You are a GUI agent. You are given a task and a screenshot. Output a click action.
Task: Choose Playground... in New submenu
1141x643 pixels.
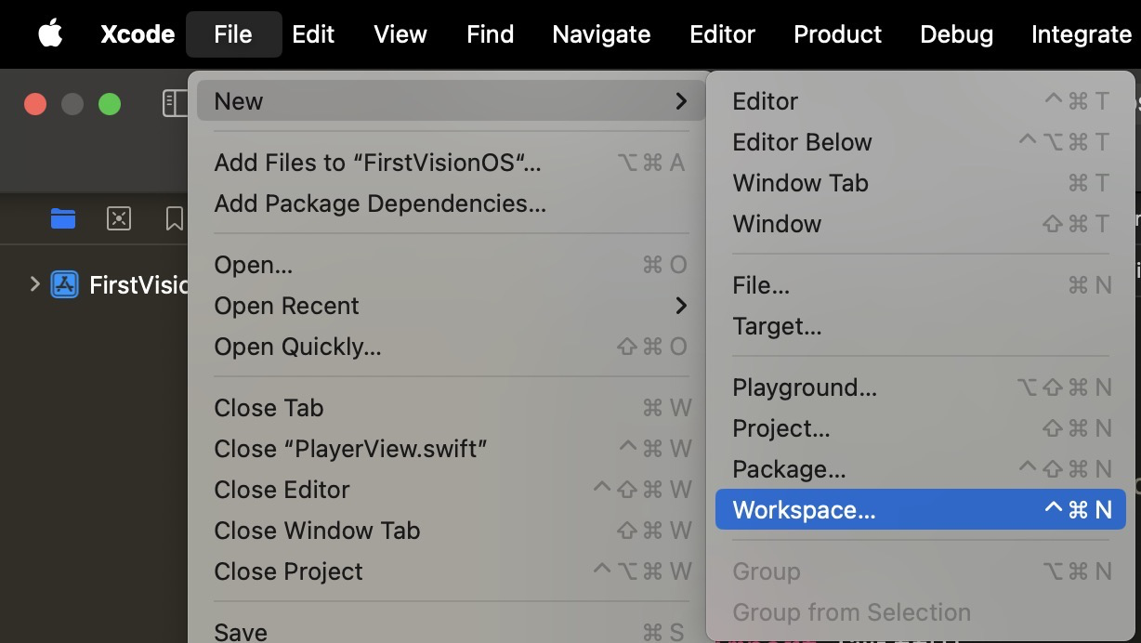point(921,387)
